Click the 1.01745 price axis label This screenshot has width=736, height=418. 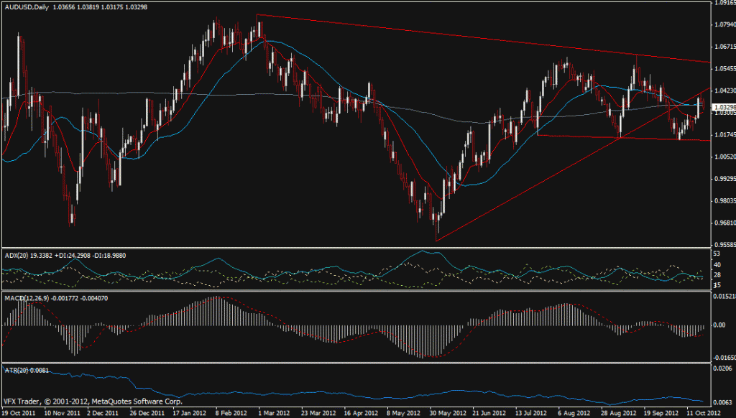pyautogui.click(x=723, y=135)
